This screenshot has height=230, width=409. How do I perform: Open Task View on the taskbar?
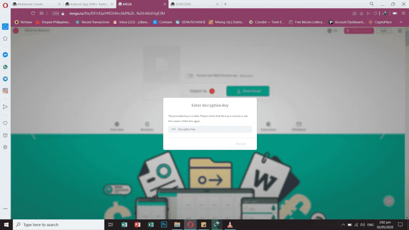[111, 225]
